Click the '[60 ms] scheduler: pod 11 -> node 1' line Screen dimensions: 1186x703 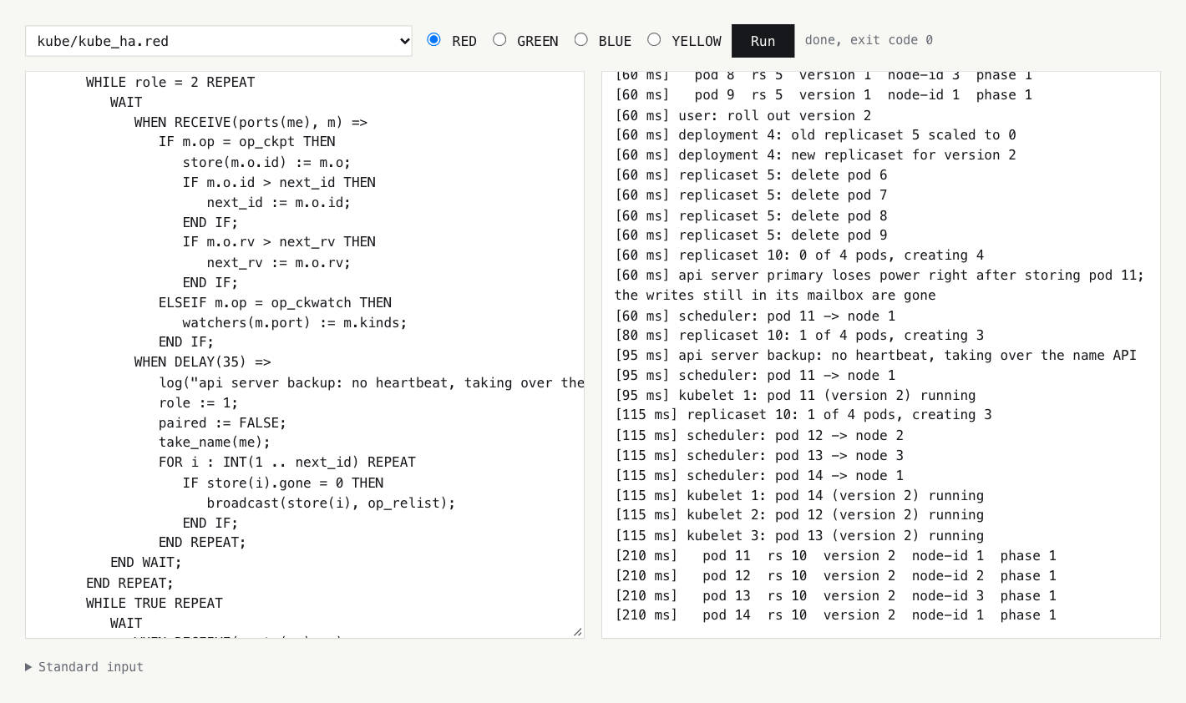[x=755, y=316]
